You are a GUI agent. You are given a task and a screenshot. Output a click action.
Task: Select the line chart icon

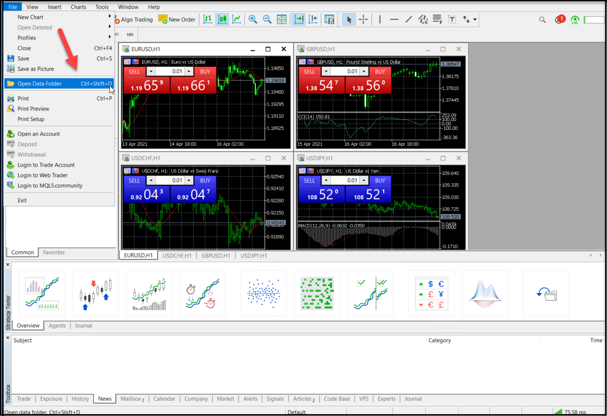[x=236, y=19]
